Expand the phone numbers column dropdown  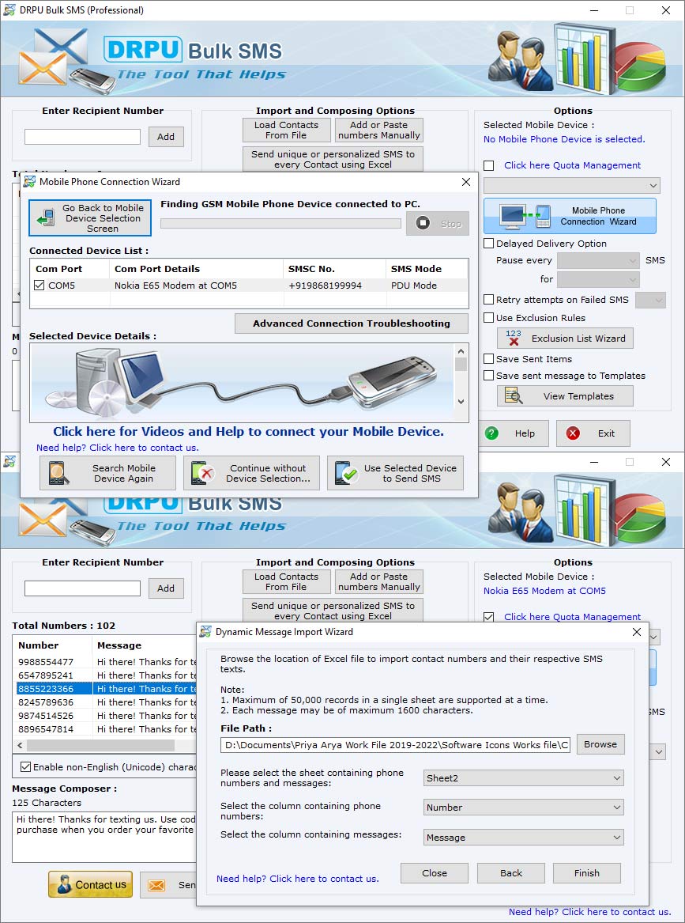[522, 808]
